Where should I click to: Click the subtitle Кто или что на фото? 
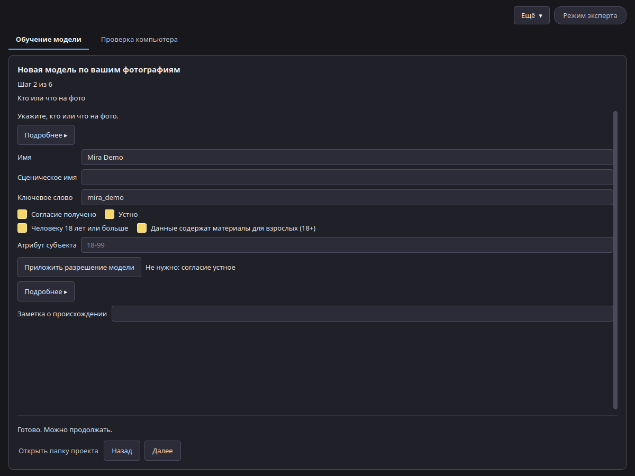[51, 98]
